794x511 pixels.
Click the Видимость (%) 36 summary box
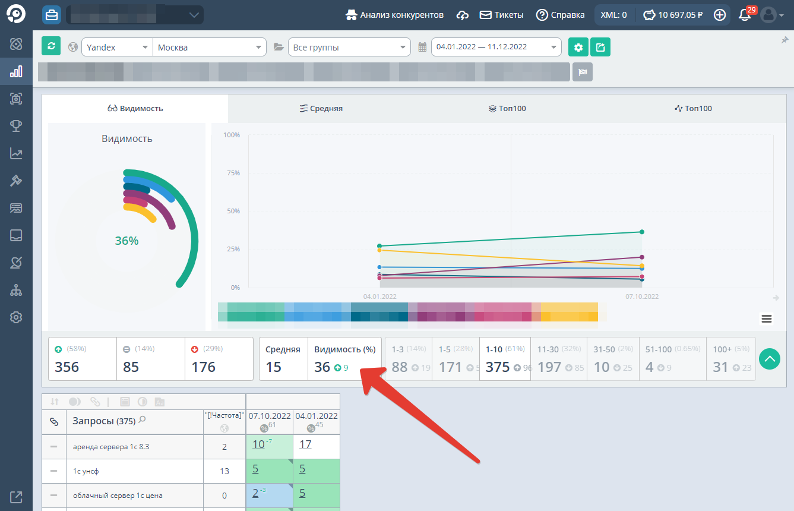coord(344,359)
